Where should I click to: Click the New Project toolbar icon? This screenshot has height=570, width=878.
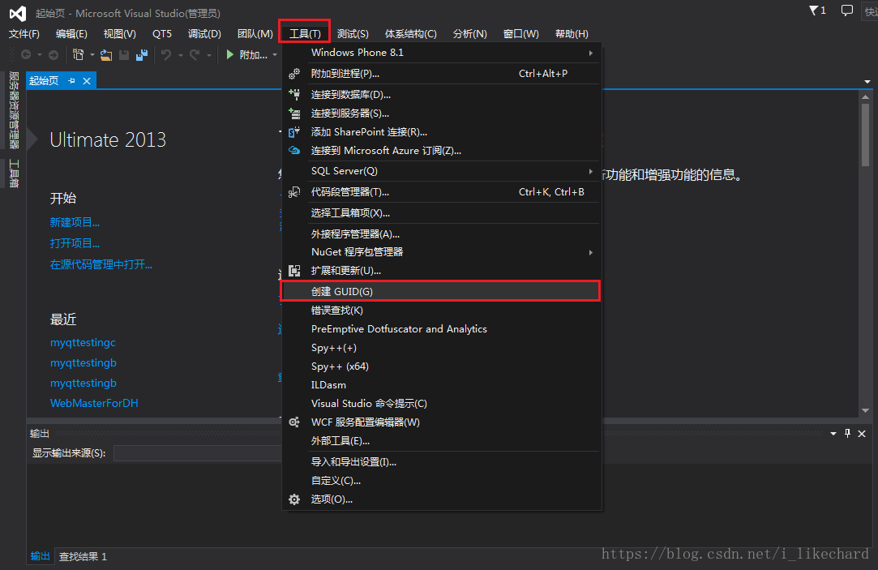click(x=79, y=54)
